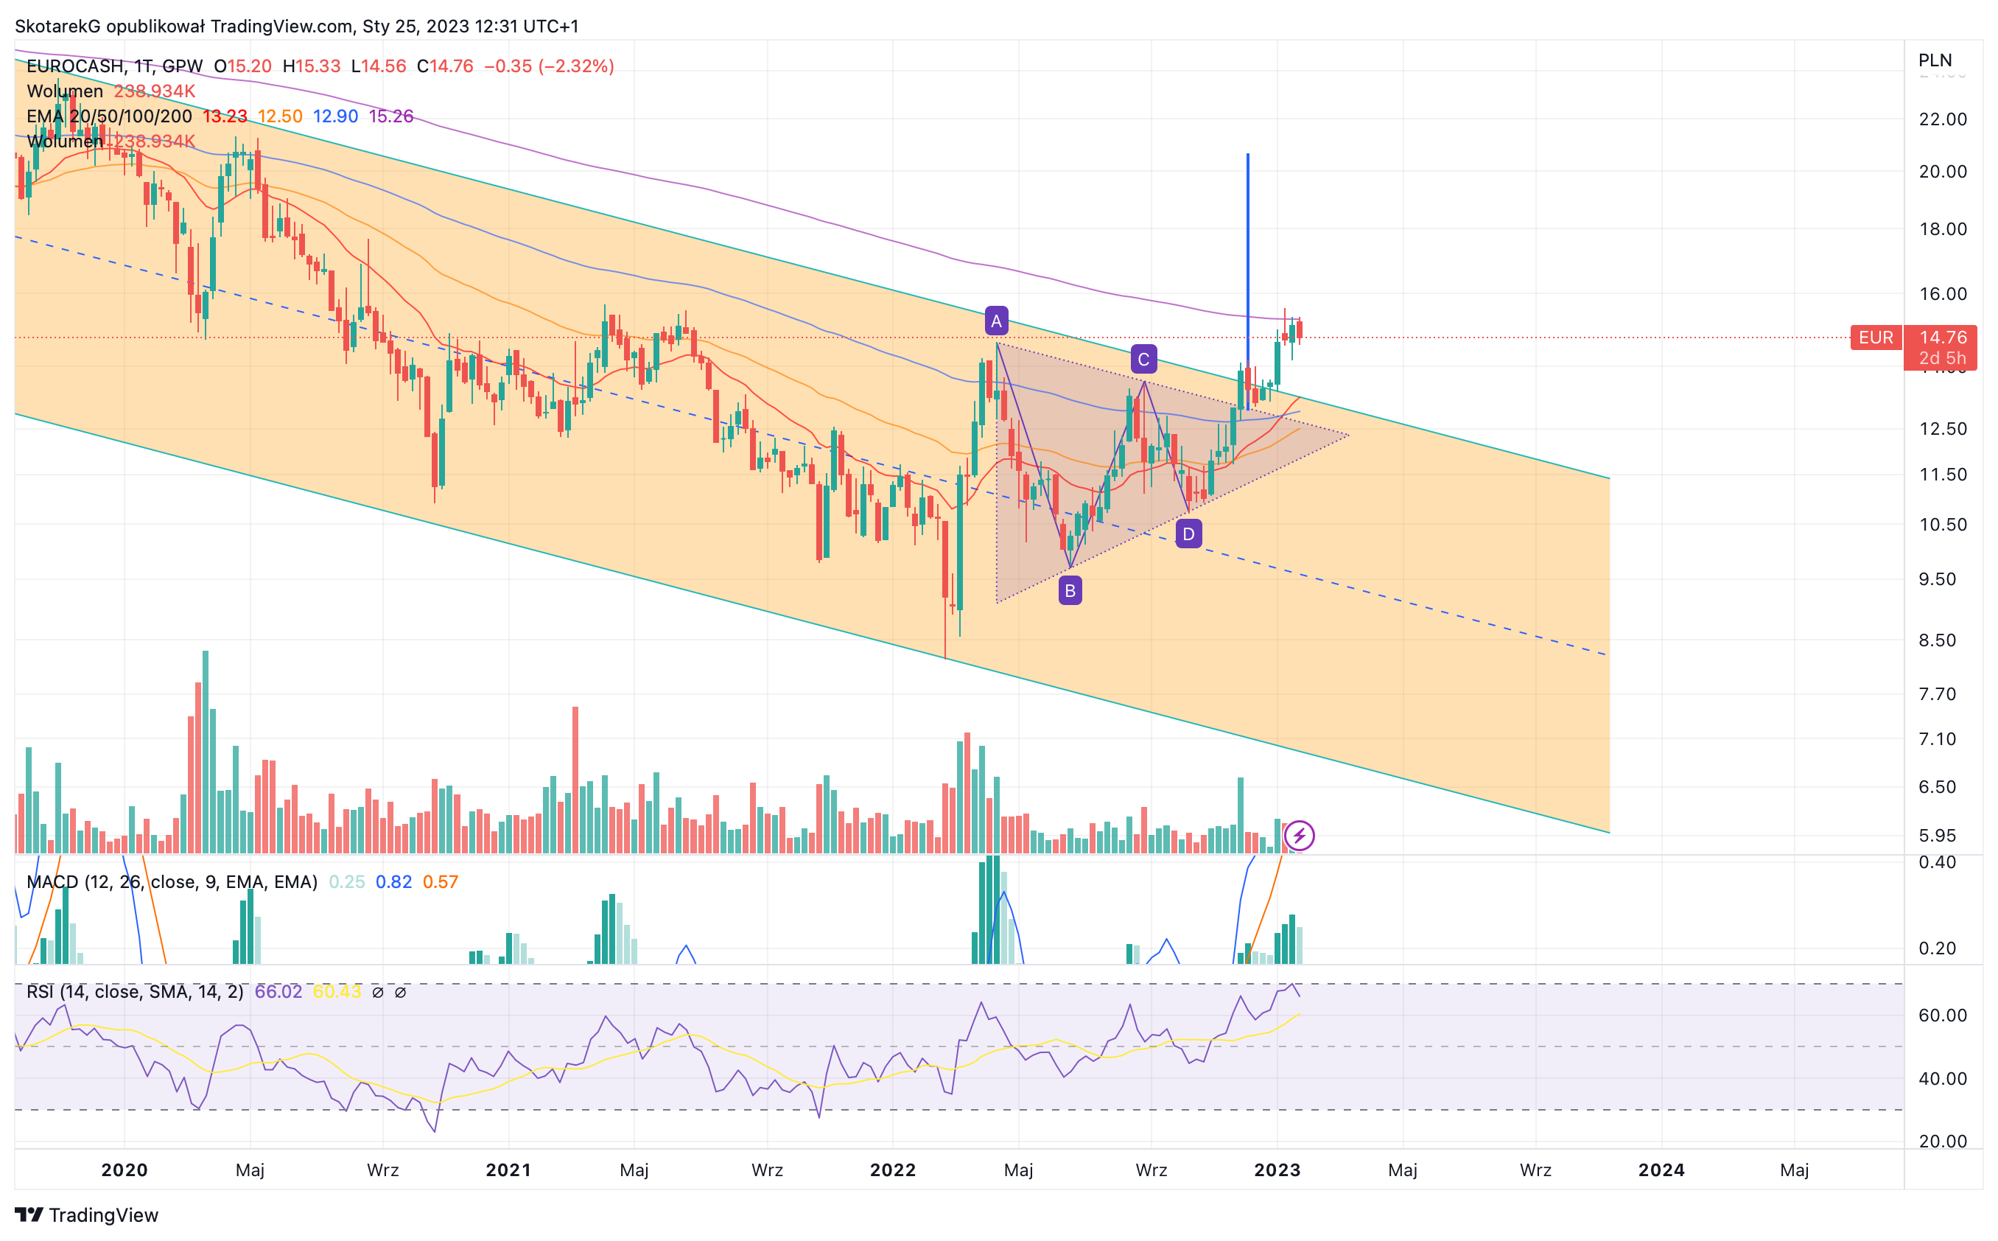This screenshot has width=1998, height=1241.
Task: Click the EMA 20/50/100/200 indicator legend
Action: click(109, 116)
